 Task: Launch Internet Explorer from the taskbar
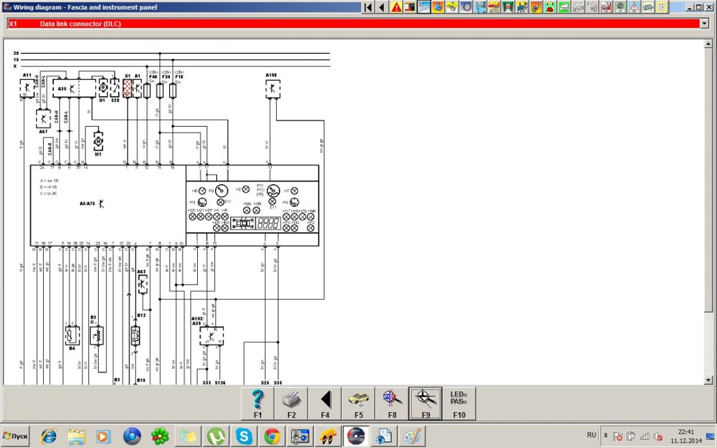pos(48,437)
